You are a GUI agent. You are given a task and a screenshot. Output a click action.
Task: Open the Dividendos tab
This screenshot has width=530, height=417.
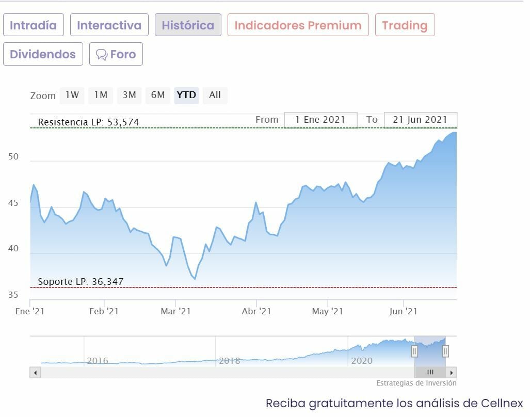point(43,54)
